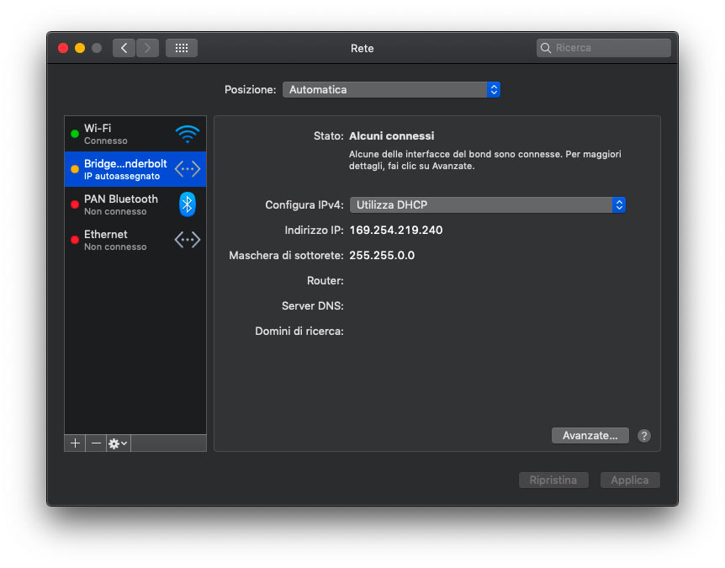Click the magnifier icon in the search field
Viewport: 725px width, 568px height.
click(x=546, y=48)
